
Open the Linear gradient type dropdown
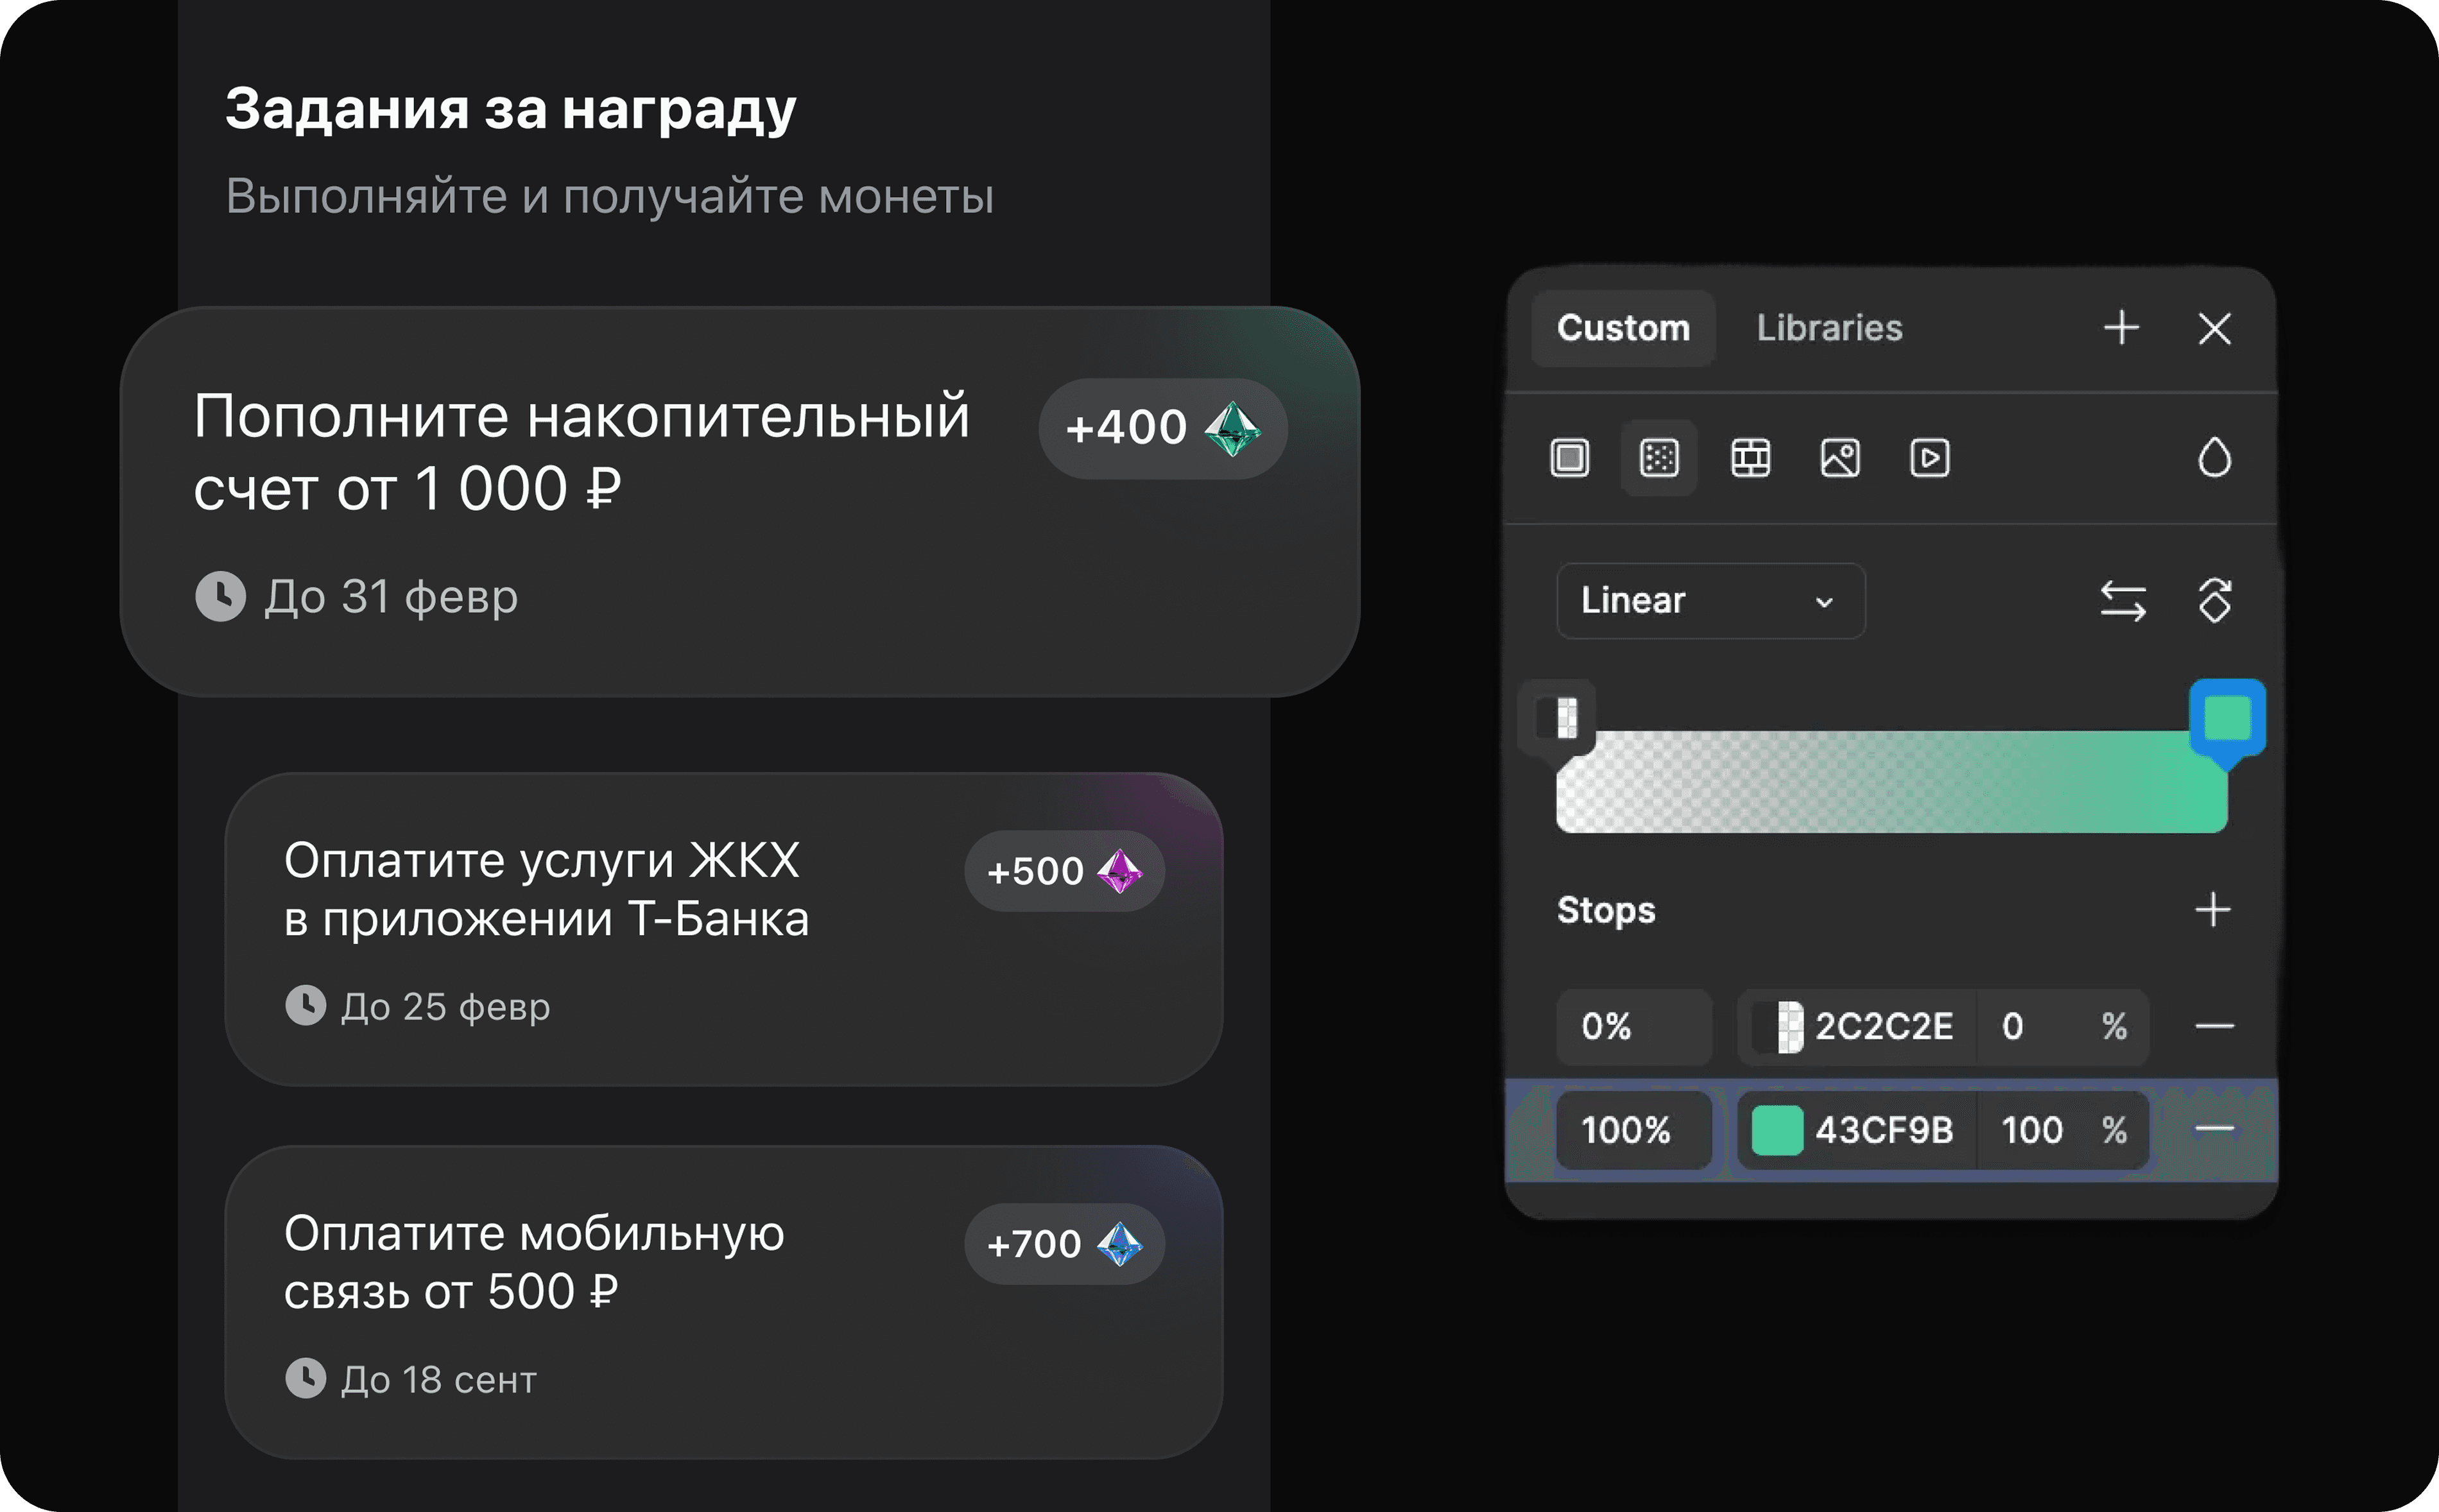point(1710,601)
